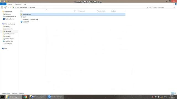Open Загрузки under Этот компьютер

(x=8, y=31)
